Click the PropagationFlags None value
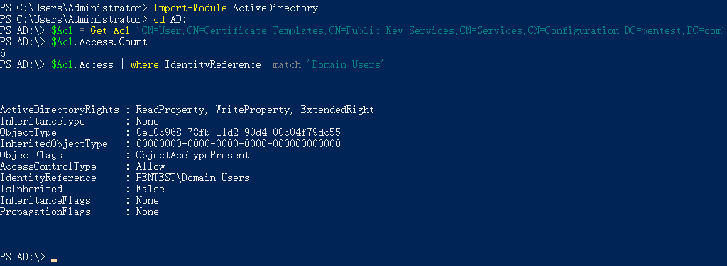727x266 pixels. coord(148,212)
